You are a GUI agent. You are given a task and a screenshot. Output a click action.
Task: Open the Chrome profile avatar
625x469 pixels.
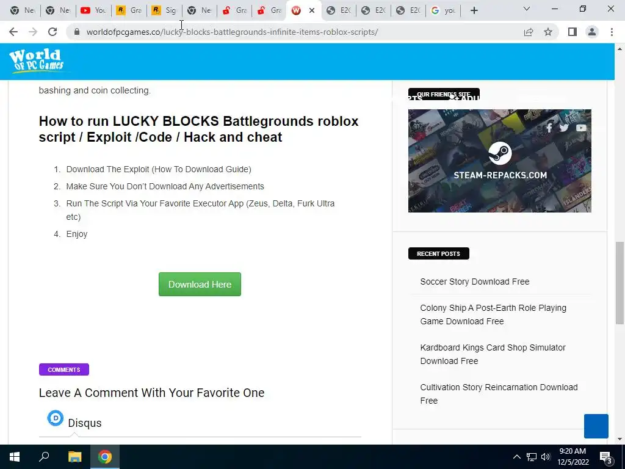coord(592,32)
